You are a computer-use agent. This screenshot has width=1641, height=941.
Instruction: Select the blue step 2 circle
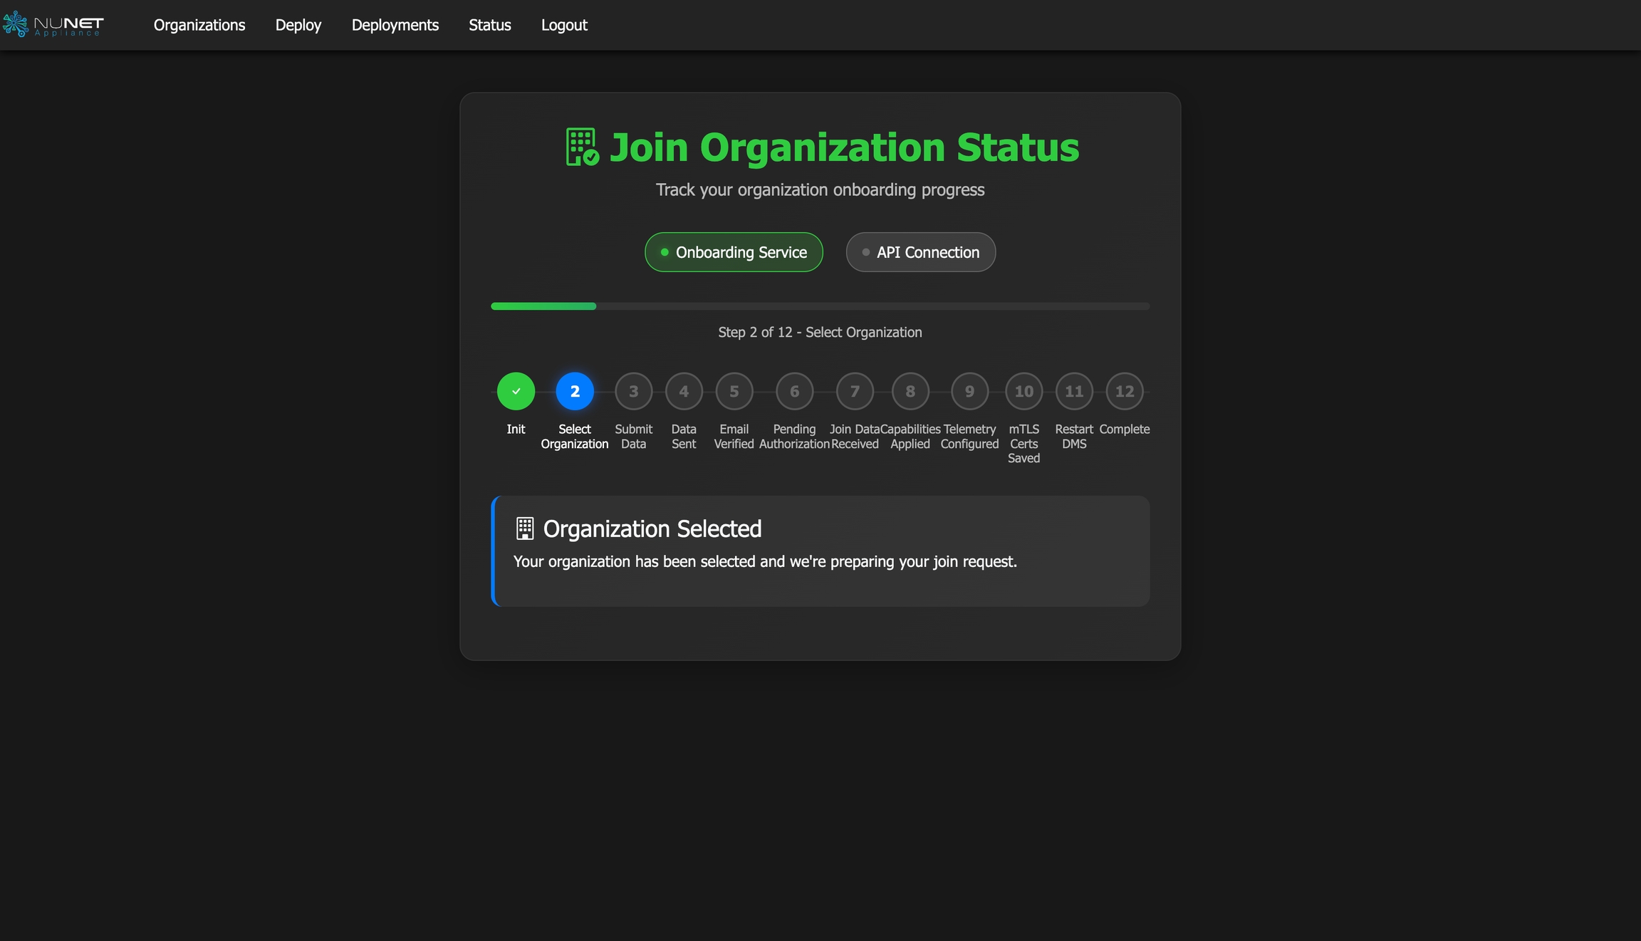coord(575,391)
